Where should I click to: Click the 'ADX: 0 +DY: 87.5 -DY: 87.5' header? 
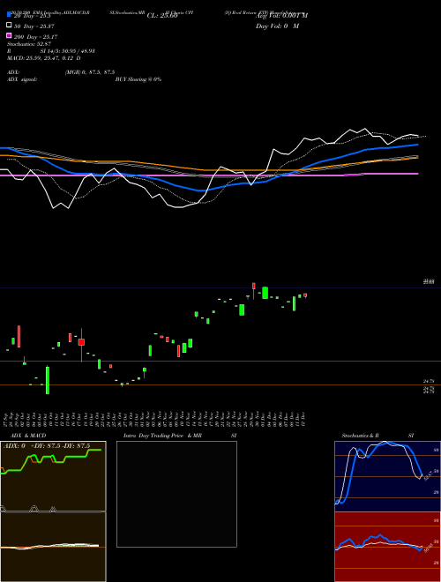pos(47,446)
